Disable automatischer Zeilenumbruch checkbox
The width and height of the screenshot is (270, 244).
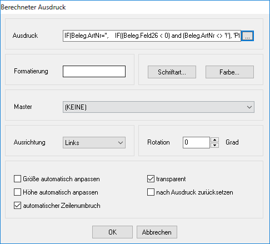tap(17, 206)
